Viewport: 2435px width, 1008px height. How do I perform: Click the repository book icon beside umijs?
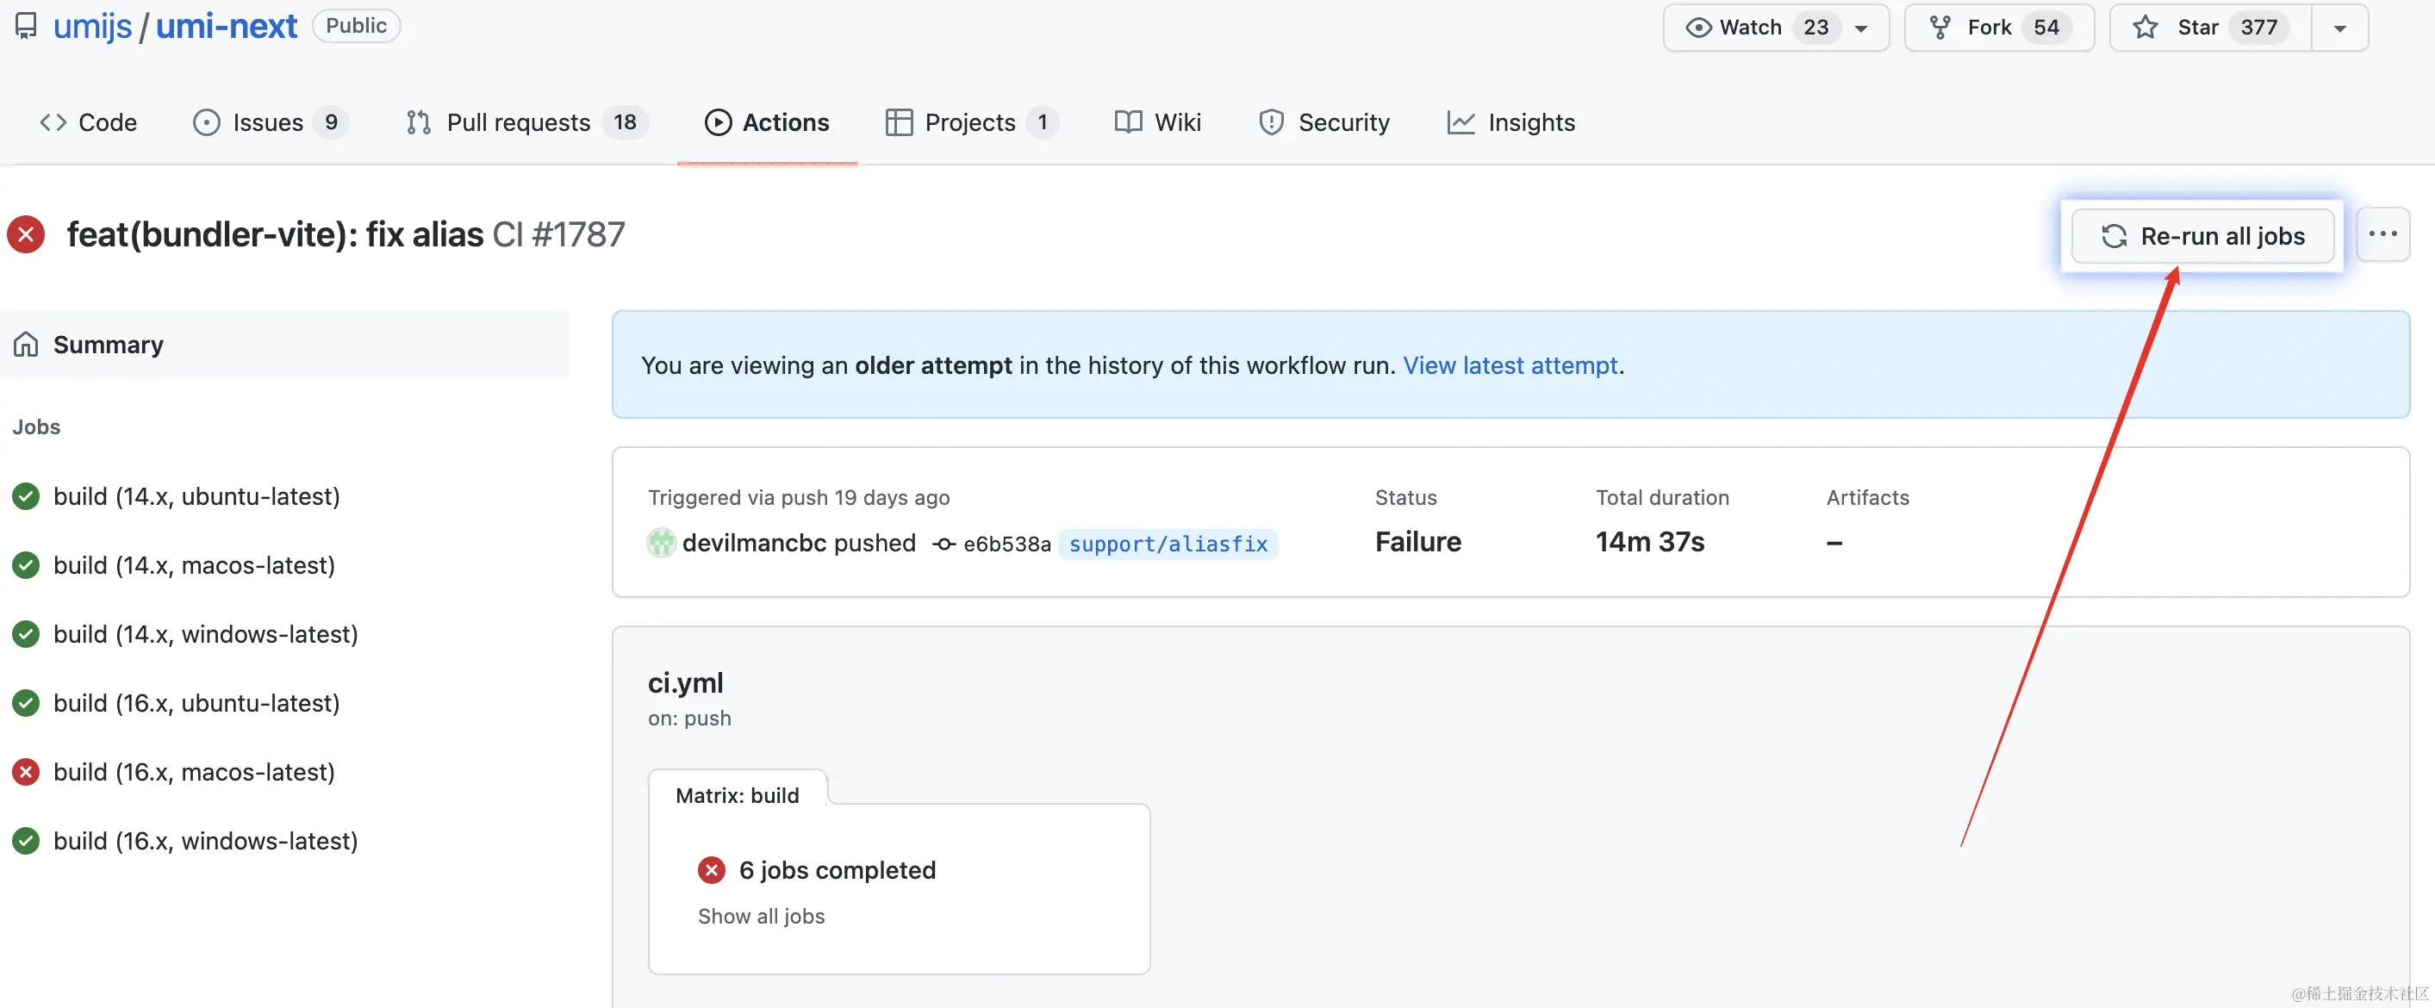tap(27, 26)
